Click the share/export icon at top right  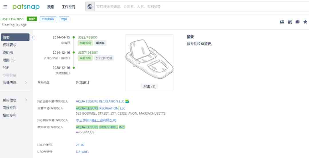282,22
